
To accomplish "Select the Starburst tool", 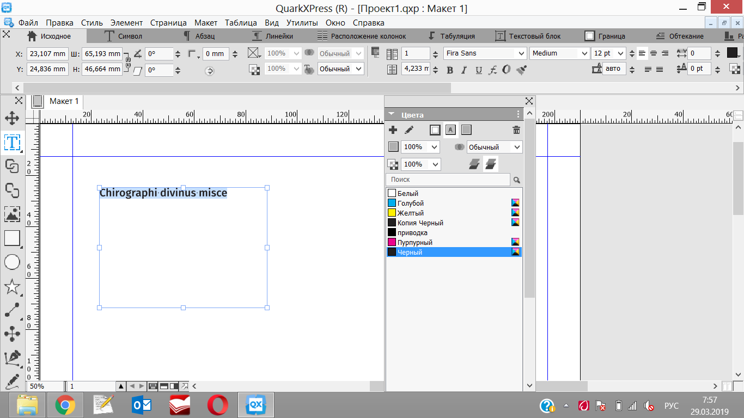I will pyautogui.click(x=12, y=287).
